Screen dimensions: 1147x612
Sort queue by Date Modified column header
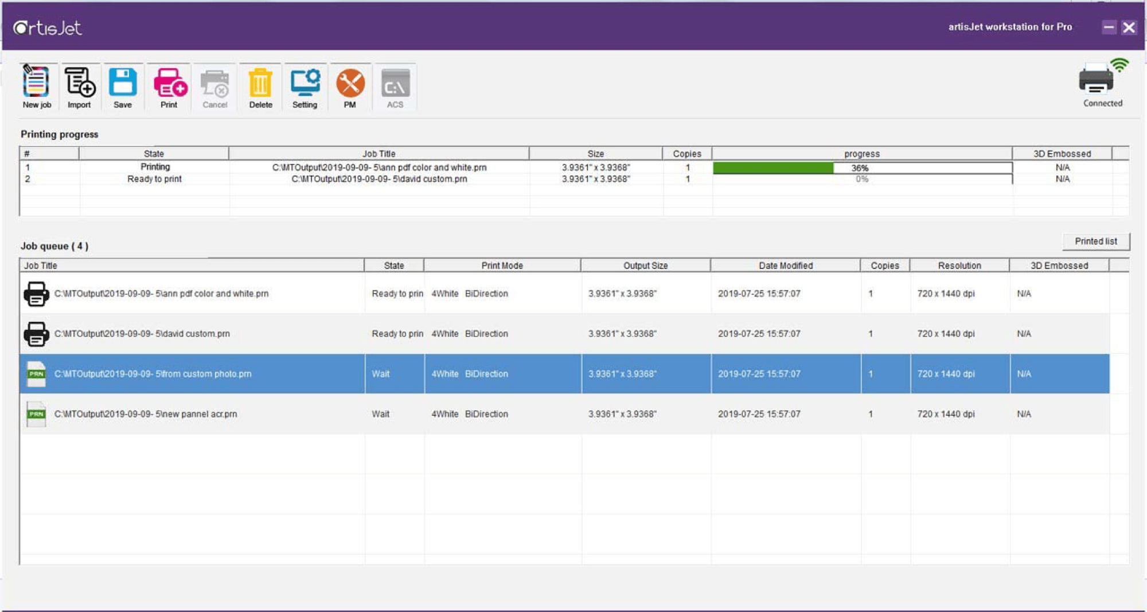pyautogui.click(x=785, y=266)
